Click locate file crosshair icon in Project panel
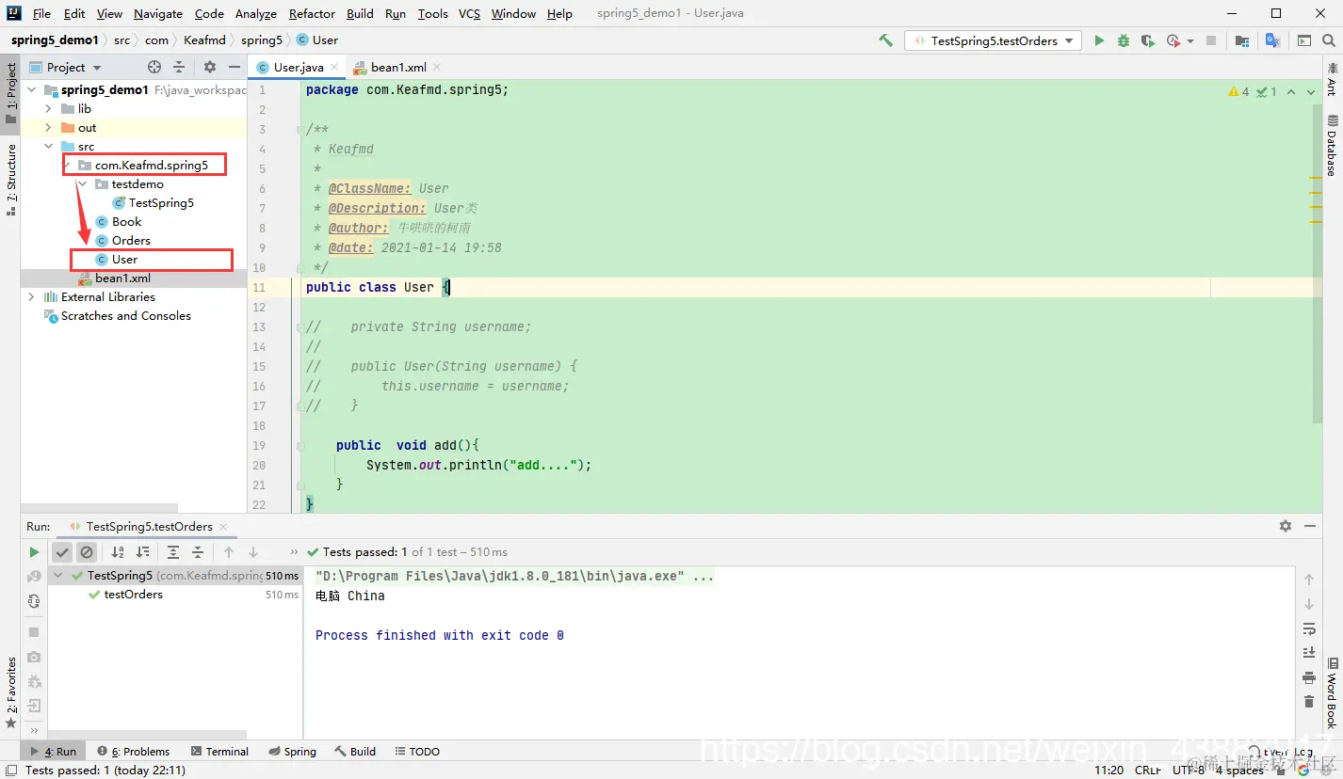The width and height of the screenshot is (1343, 779). (154, 67)
